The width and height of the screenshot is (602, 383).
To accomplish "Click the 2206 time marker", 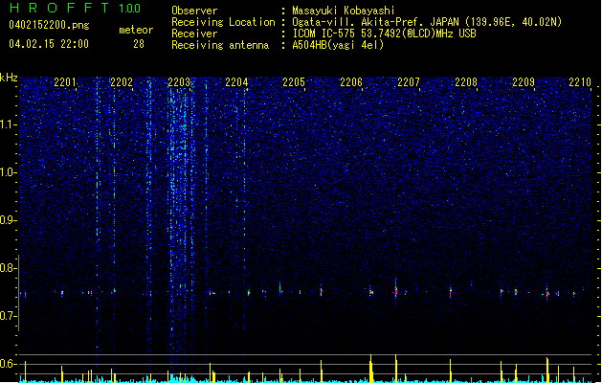I will (x=351, y=82).
